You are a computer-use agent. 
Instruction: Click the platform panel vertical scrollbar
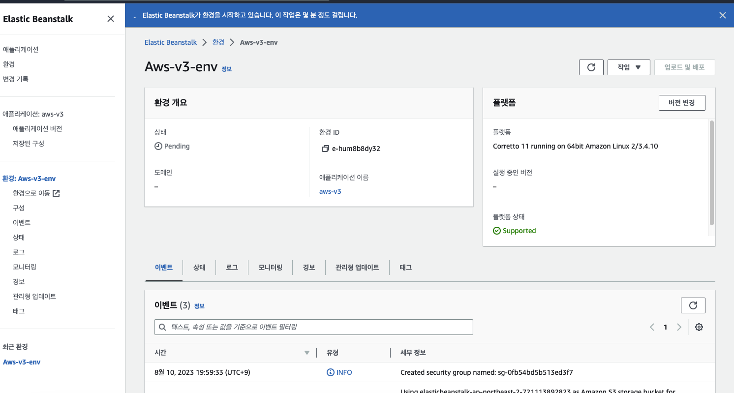pos(711,172)
